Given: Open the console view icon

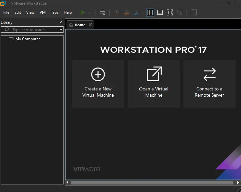Looking at the screenshot, I should (x=194, y=12).
